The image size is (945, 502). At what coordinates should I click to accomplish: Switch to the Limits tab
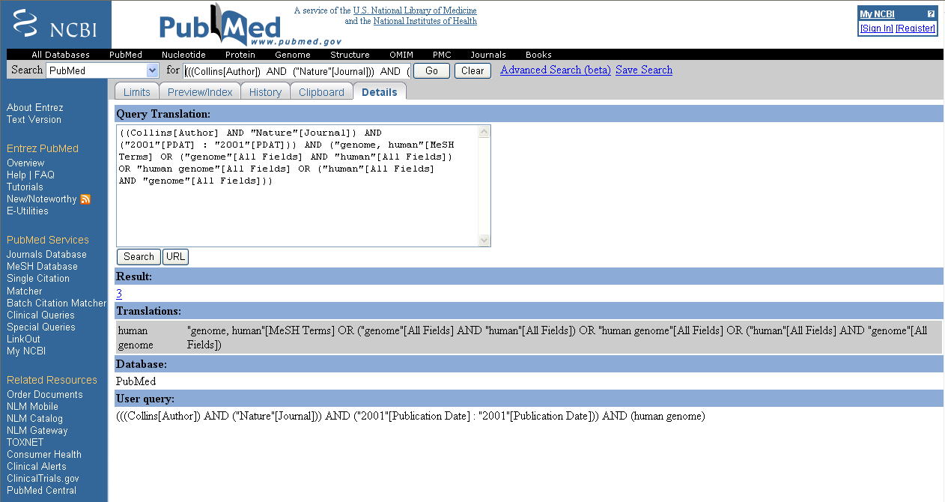coord(136,91)
